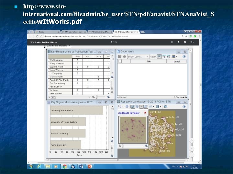233x174 pixels.
Task: Open PowerPoint from the taskbar
Action: (90, 167)
